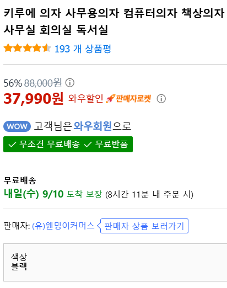
Task: Click the 와우할인 discount label
Action: click(x=86, y=98)
